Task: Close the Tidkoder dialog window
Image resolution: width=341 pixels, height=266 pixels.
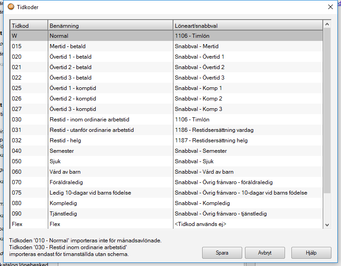Action: click(x=331, y=6)
